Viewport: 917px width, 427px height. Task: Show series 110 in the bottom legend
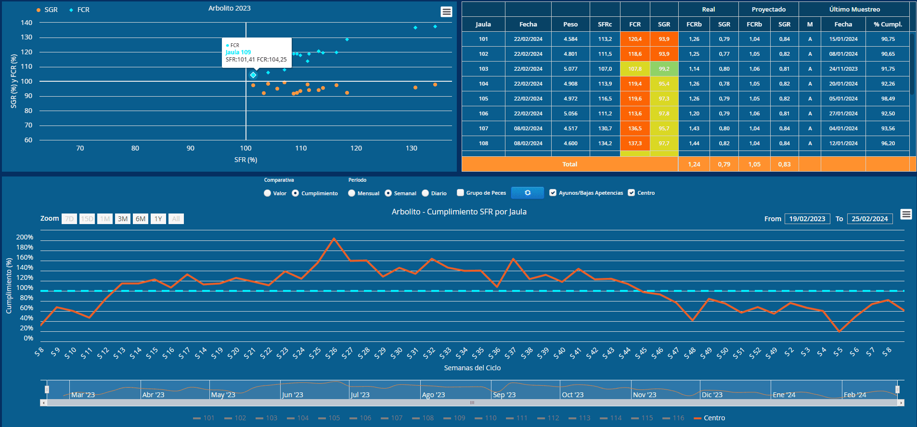[x=485, y=418]
